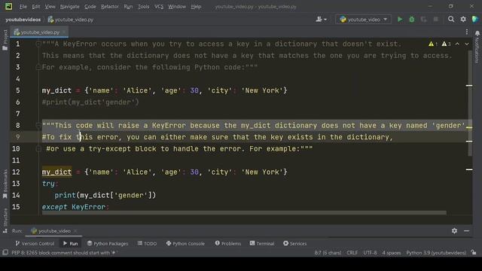This screenshot has width=482, height=271.
Task: Click Python 3.9 interpreter selector
Action: [436, 253]
